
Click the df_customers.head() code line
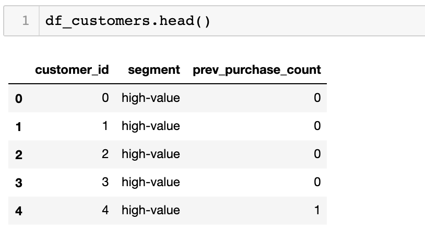(x=128, y=21)
